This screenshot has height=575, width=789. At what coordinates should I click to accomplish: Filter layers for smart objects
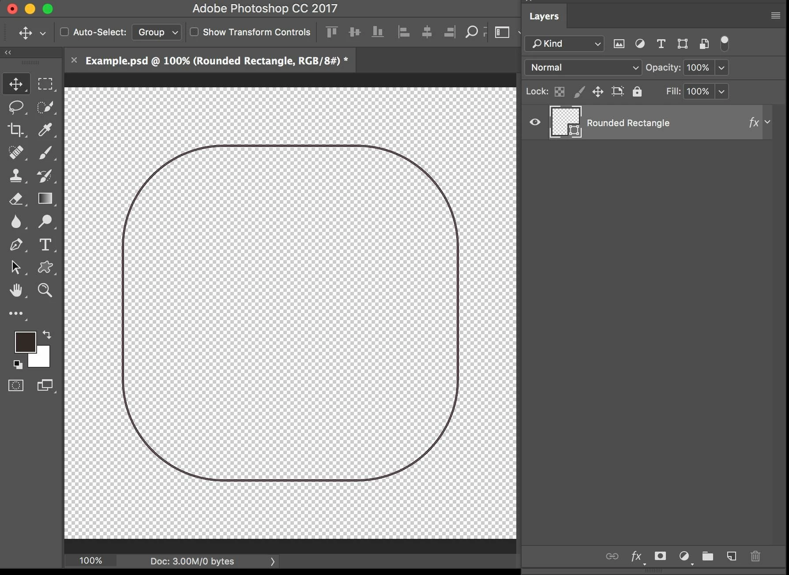(x=704, y=44)
